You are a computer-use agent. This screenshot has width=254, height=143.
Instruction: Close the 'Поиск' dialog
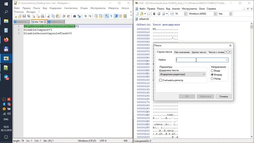click(x=230, y=46)
